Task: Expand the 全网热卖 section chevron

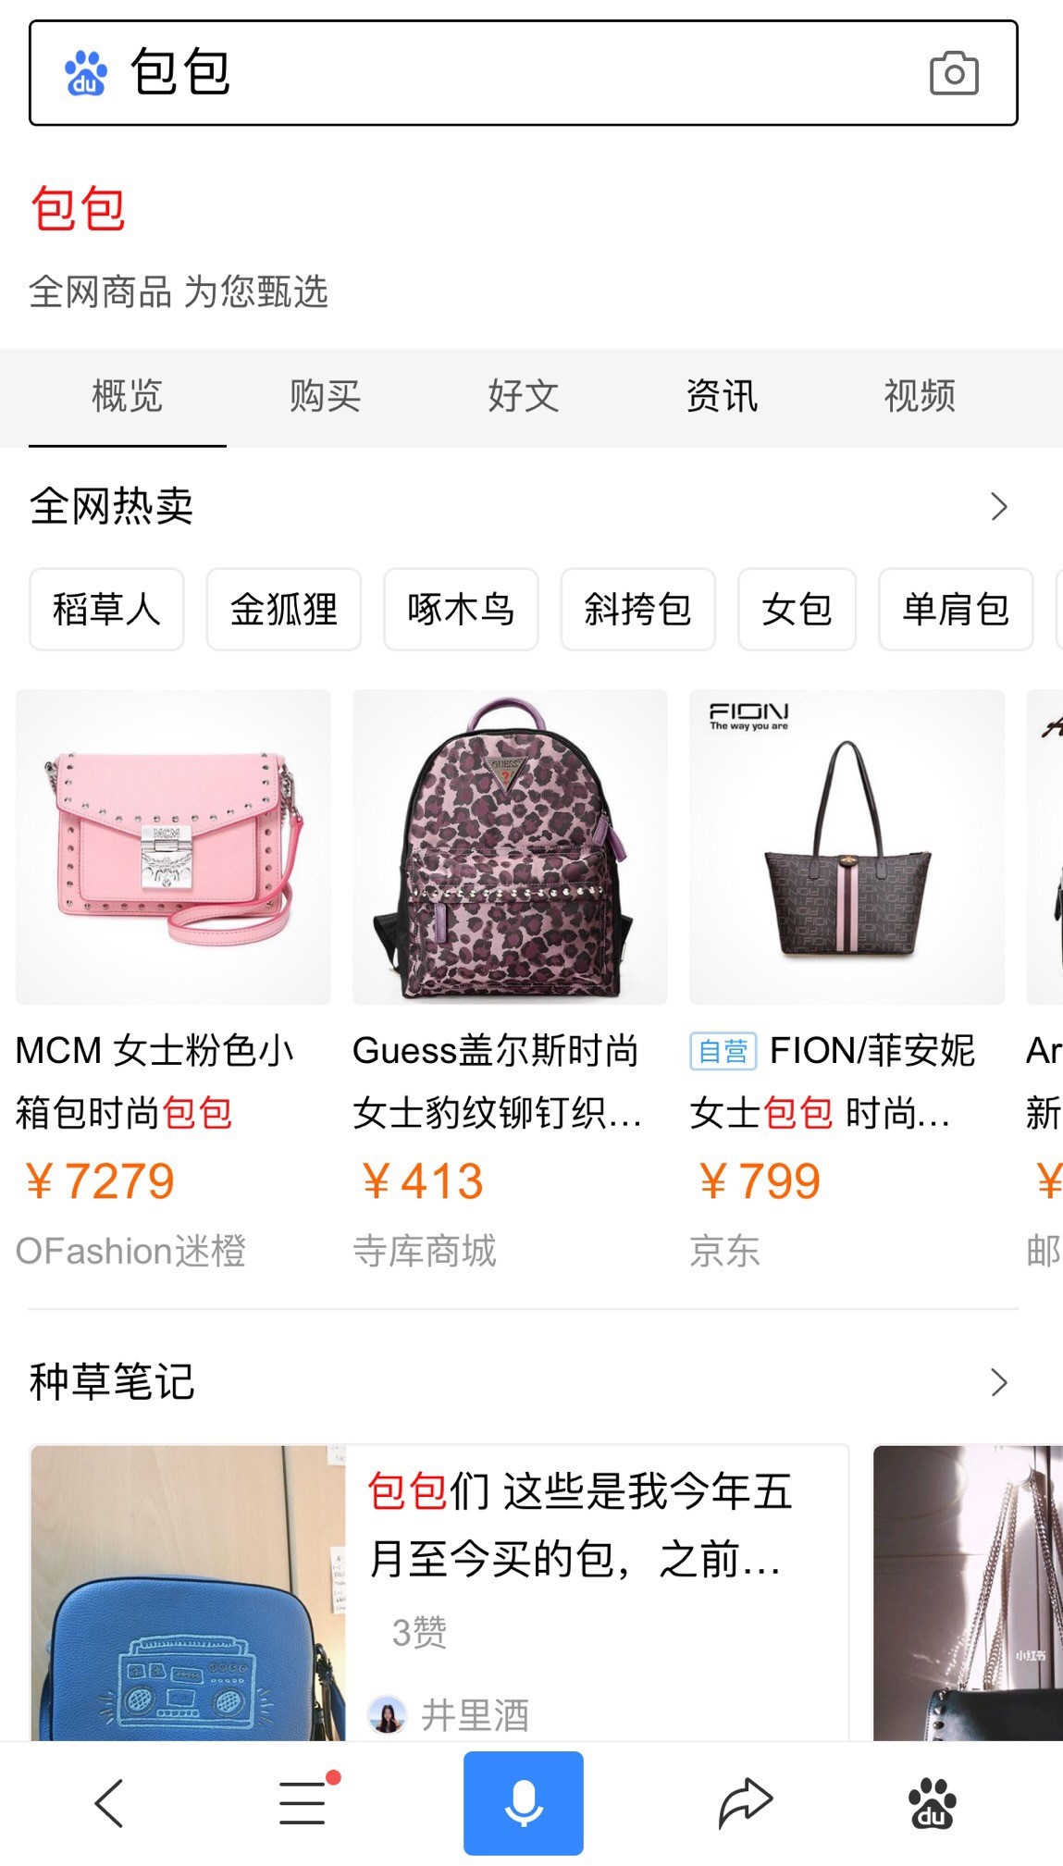Action: [999, 506]
